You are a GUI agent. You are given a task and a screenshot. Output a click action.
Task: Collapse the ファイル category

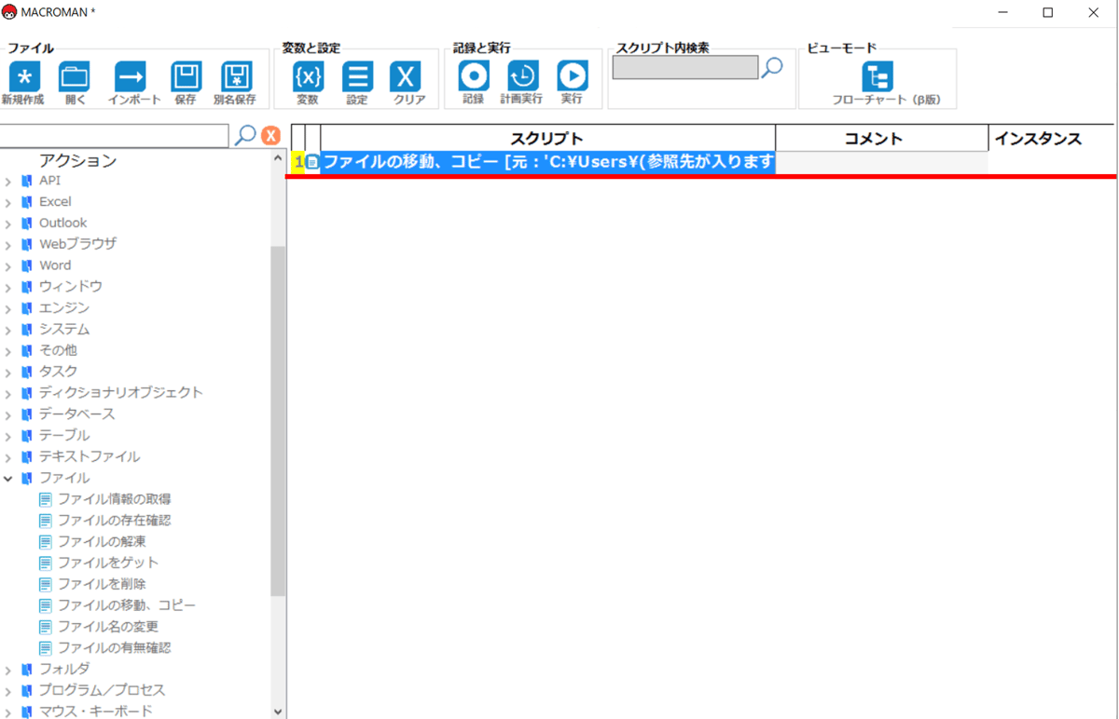pyautogui.click(x=7, y=478)
